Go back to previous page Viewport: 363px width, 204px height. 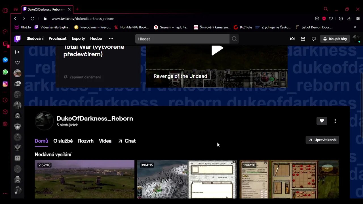15,18
